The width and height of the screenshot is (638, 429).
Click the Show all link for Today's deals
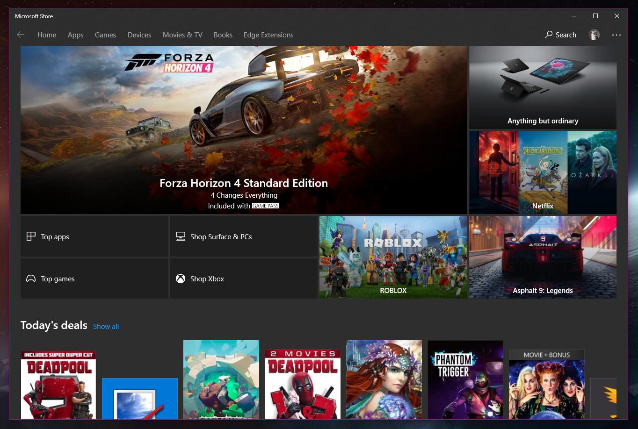coord(106,327)
